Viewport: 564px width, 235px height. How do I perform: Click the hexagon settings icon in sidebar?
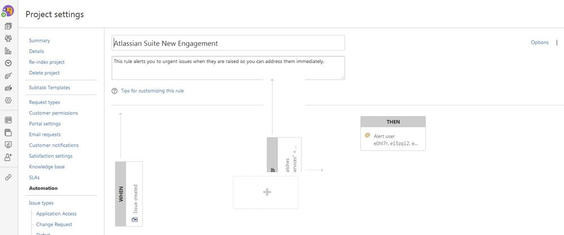[8, 100]
